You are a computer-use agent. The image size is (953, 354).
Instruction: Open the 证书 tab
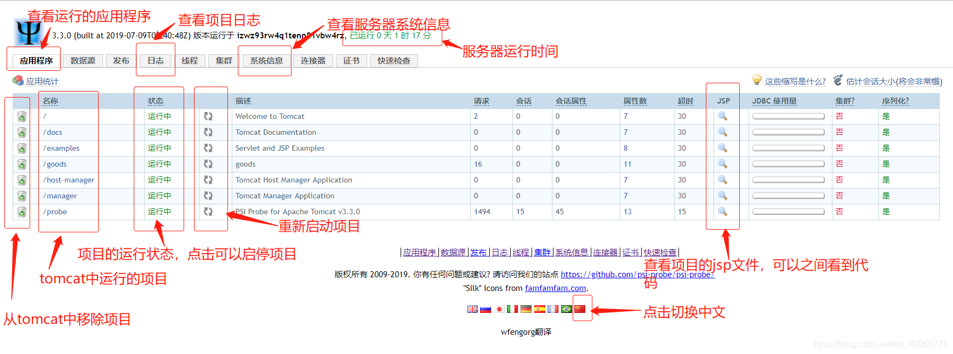(351, 60)
